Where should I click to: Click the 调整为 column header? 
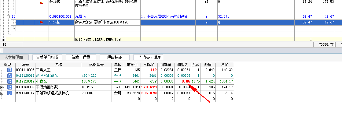(x=183, y=65)
